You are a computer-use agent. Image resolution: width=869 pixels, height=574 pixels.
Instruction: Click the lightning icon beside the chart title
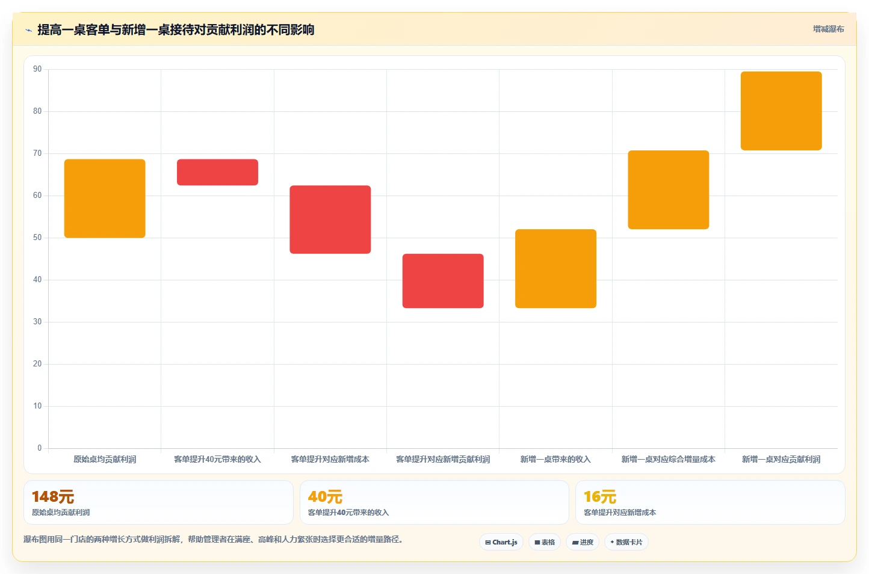[28, 30]
